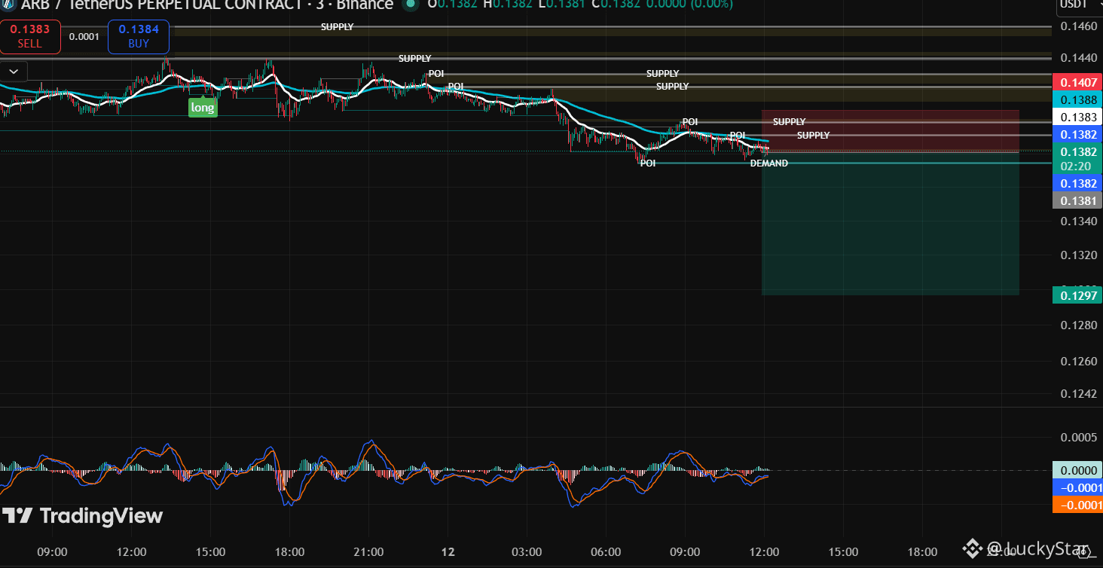
Task: Click the 0.0000 (0.00%) change value
Action: (689, 4)
